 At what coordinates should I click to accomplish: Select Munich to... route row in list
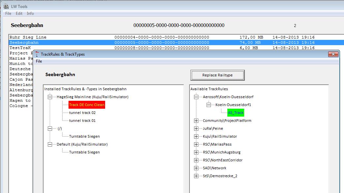point(21,64)
